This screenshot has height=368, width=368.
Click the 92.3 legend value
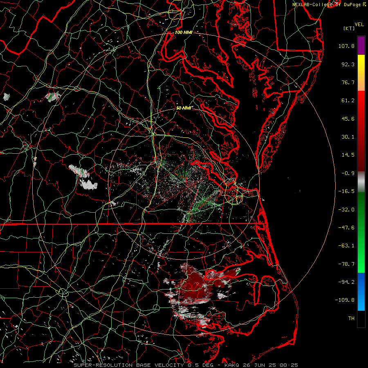click(348, 64)
